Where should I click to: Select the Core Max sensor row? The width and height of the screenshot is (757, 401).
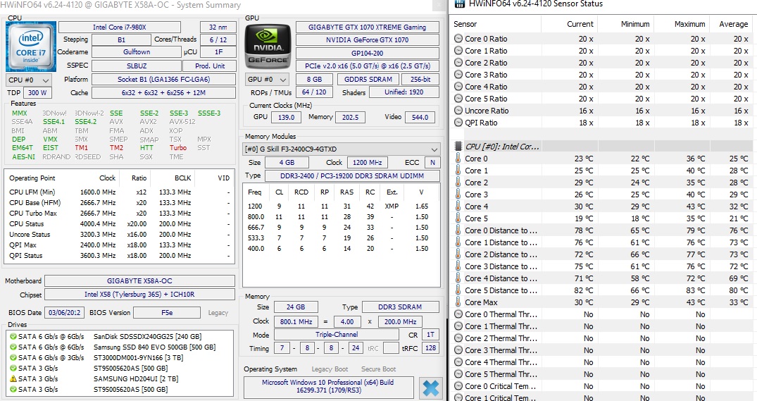tap(603, 302)
